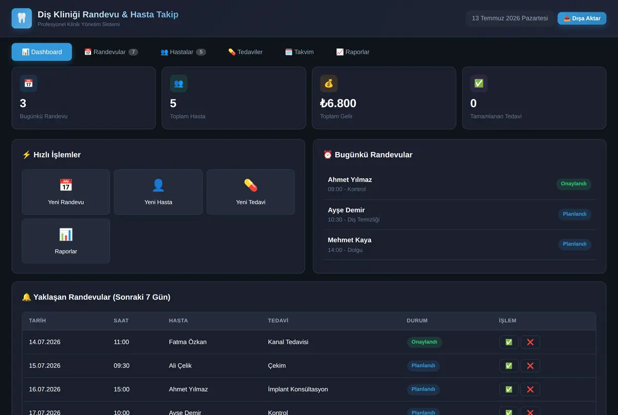618x415 pixels.
Task: Open the Takvim tab
Action: (x=299, y=52)
